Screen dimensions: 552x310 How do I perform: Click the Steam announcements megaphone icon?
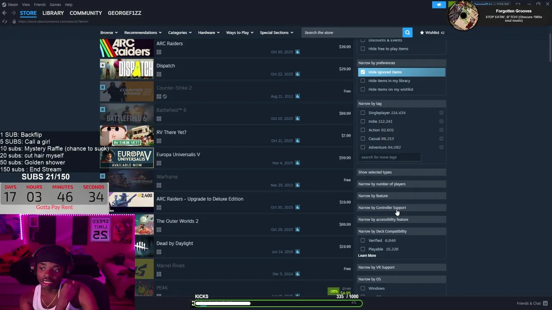tap(439, 5)
